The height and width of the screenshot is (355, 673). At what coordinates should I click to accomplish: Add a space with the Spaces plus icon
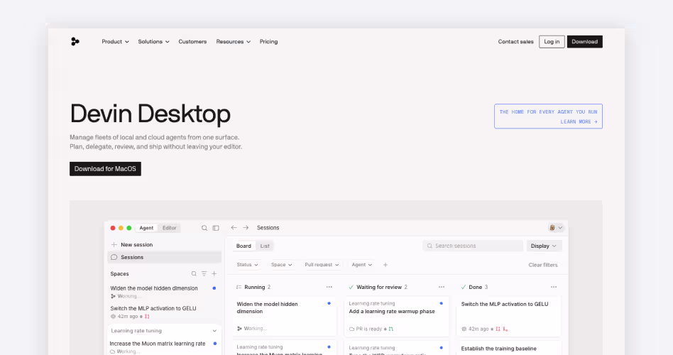click(x=214, y=273)
